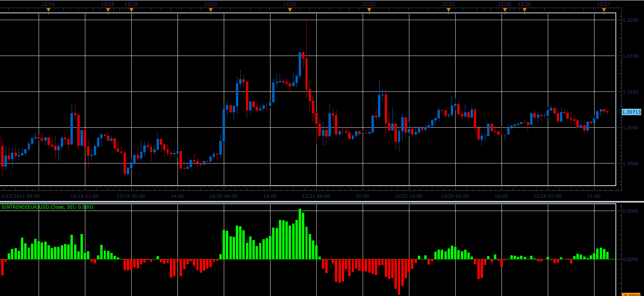644x296 pixels.
Task: Select the 12/26 07:00 time label
Action: (x=547, y=197)
